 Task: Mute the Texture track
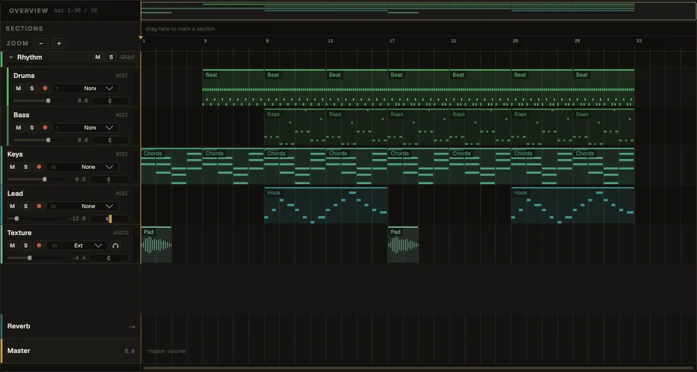click(x=12, y=246)
